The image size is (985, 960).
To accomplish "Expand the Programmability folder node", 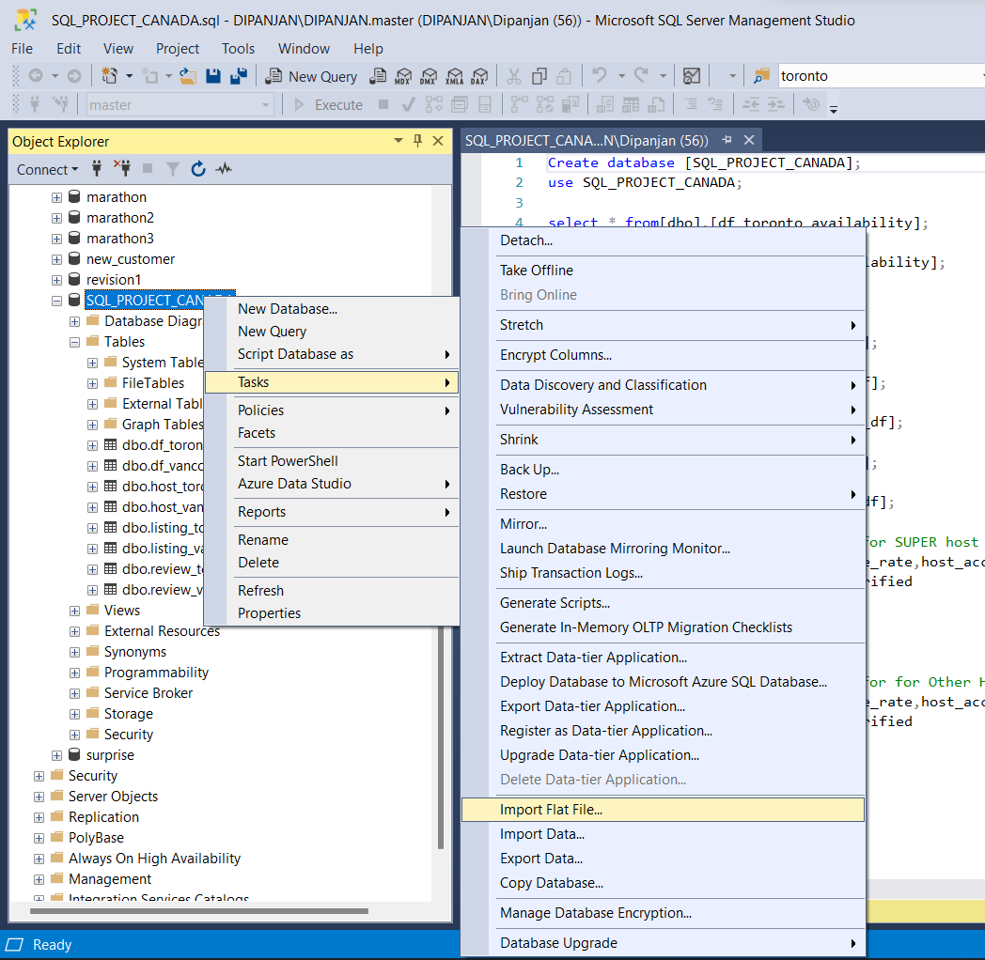I will click(75, 674).
